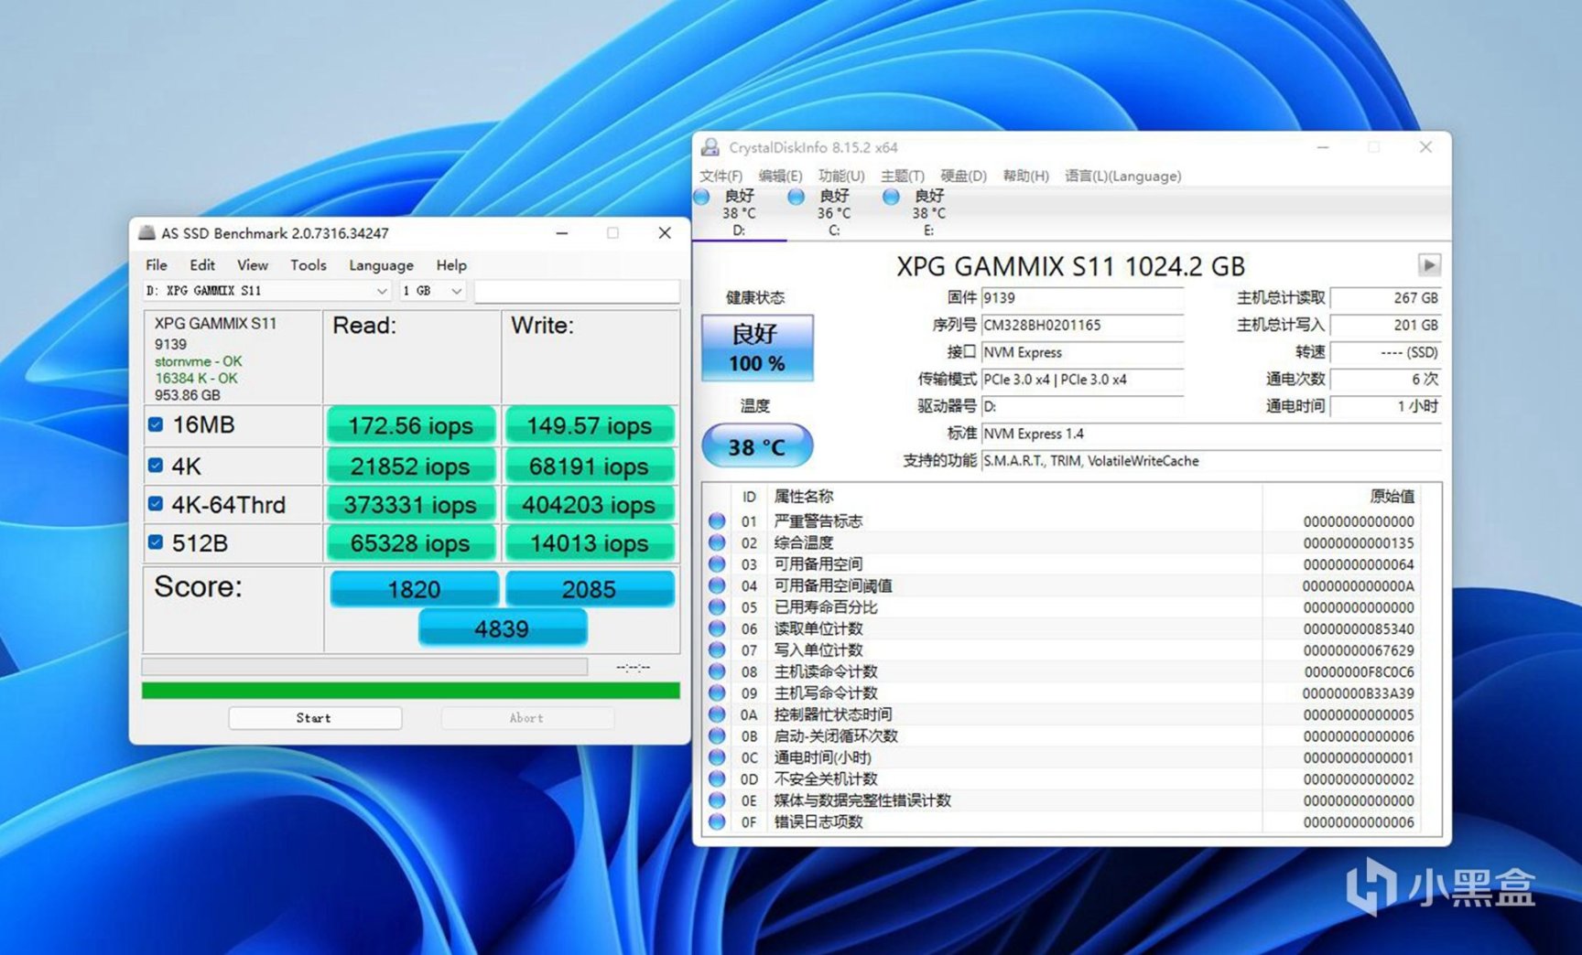Click status orb for attribute 02 综合温度
The width and height of the screenshot is (1582, 955).
pos(717,542)
